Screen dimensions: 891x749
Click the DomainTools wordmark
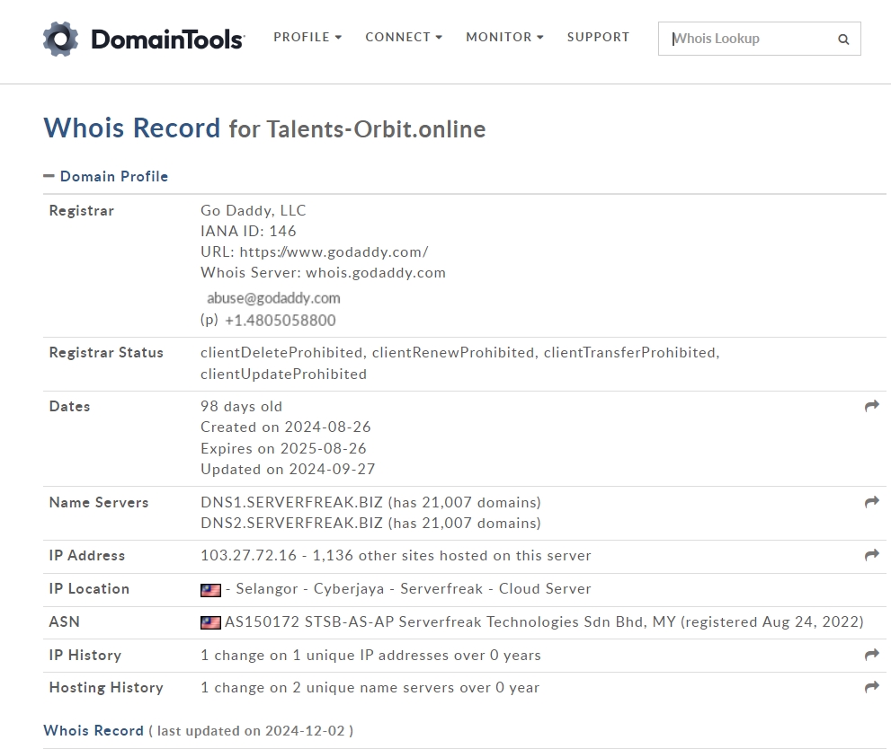pyautogui.click(x=168, y=40)
